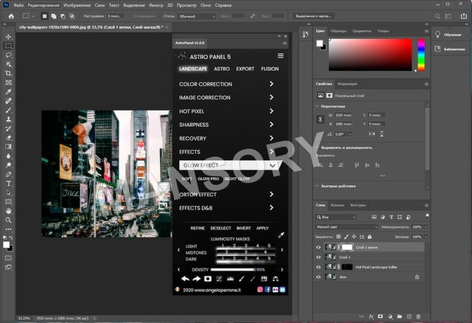Open the Instagram link icon
The width and height of the screenshot is (472, 323).
(x=260, y=291)
